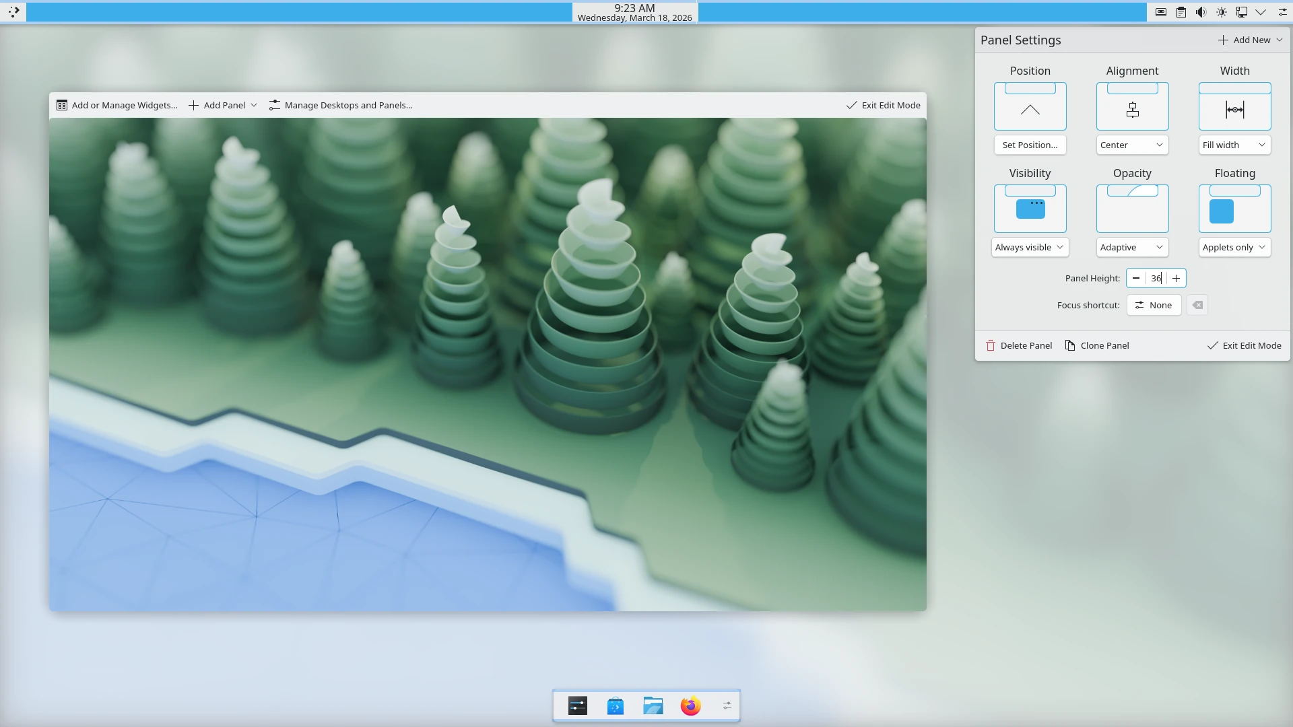
Task: Open the Add Panel menu
Action: tap(223, 105)
